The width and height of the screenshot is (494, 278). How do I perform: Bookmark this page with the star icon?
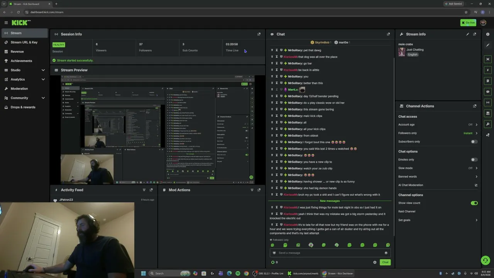click(466, 12)
